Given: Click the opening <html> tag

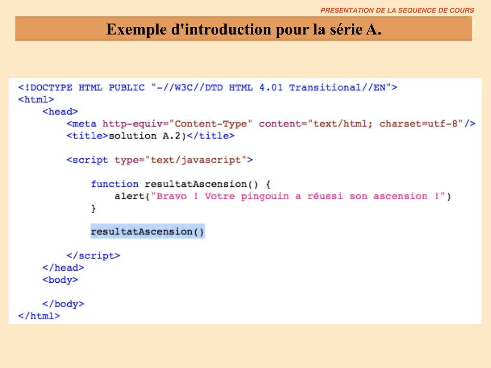Looking at the screenshot, I should point(36,100).
